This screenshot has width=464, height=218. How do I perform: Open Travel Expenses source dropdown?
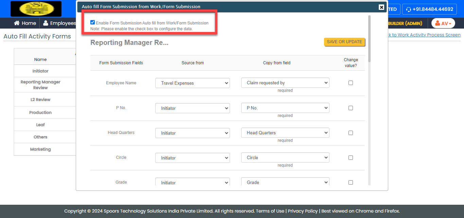pos(192,83)
